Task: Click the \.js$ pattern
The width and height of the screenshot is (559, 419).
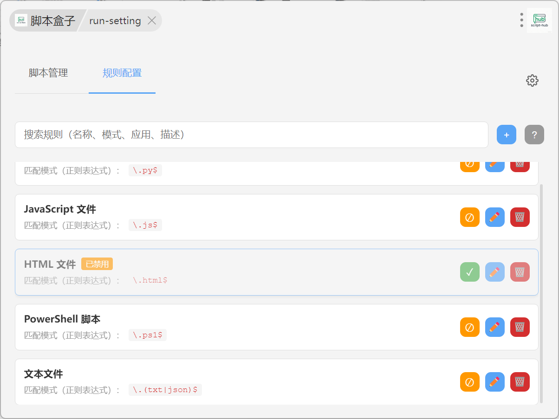Action: point(145,226)
